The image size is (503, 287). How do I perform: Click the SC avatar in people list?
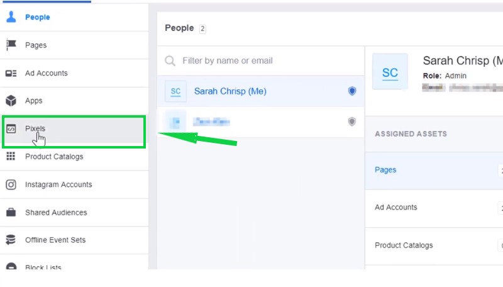tap(175, 91)
